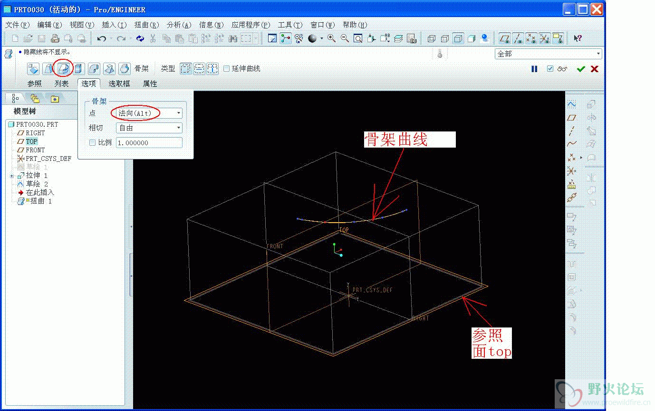Open the 文件(F) menu
This screenshot has width=655, height=411.
coord(17,25)
